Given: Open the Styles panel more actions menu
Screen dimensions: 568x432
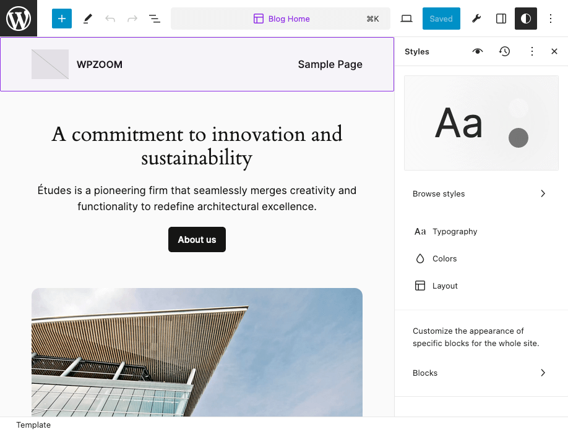Looking at the screenshot, I should (x=532, y=51).
